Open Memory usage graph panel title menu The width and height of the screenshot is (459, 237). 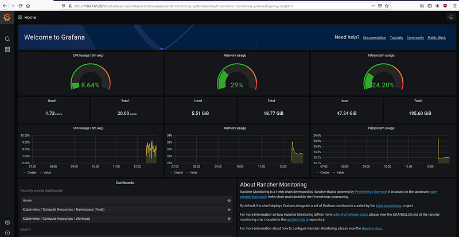click(x=235, y=129)
